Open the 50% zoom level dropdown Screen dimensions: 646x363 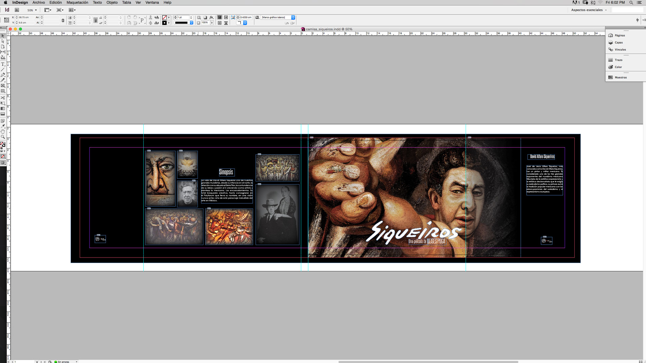pos(32,10)
